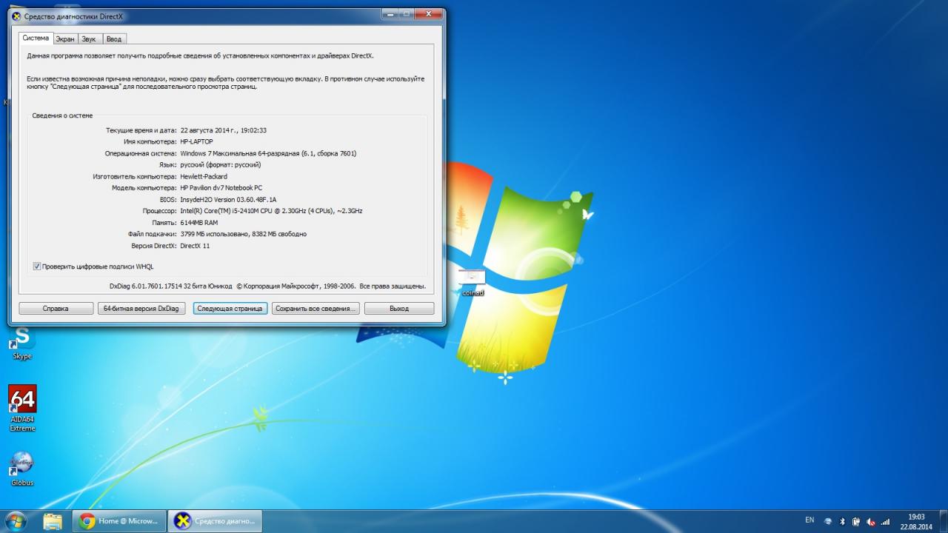Switch to the Система tab

click(36, 38)
